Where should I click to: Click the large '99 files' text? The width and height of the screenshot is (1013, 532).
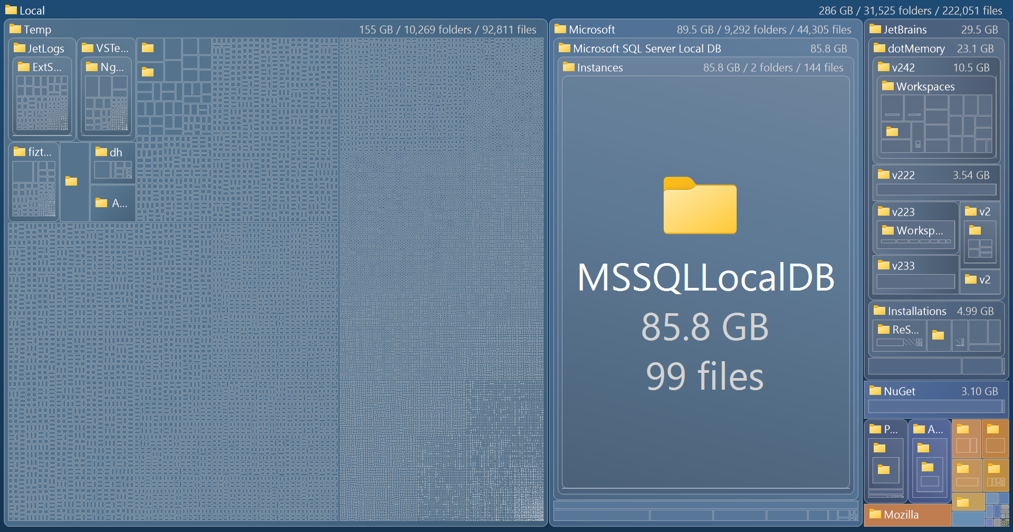click(705, 376)
